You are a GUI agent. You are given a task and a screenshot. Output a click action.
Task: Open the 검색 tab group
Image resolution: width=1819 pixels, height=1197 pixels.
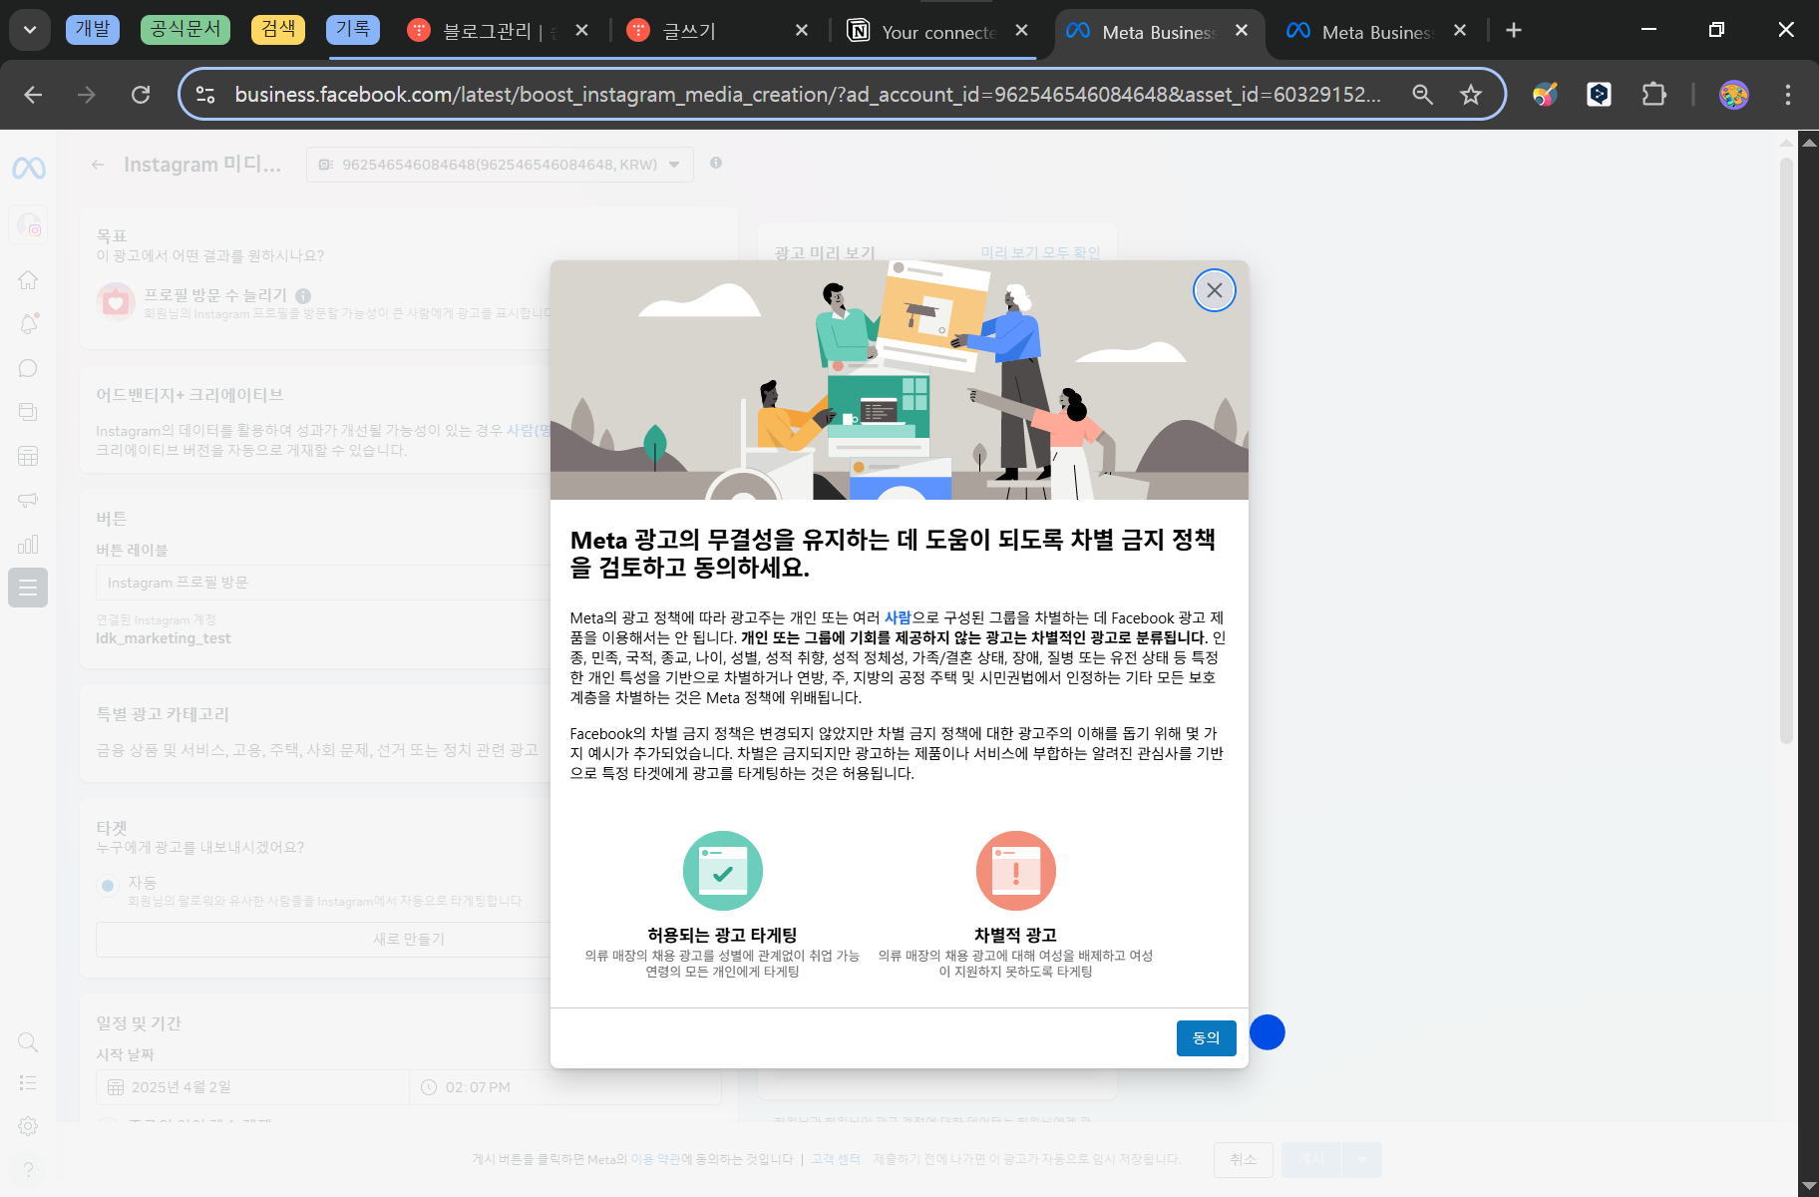tap(278, 30)
